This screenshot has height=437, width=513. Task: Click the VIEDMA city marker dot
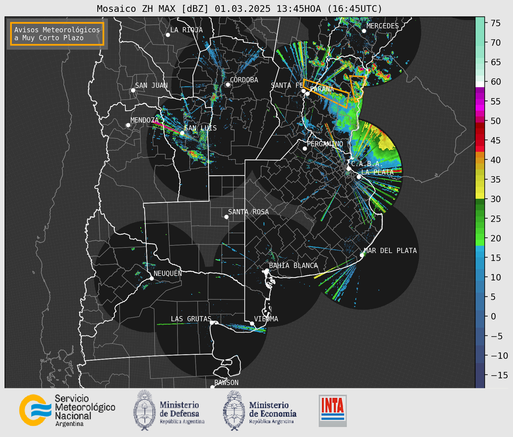pos(252,323)
